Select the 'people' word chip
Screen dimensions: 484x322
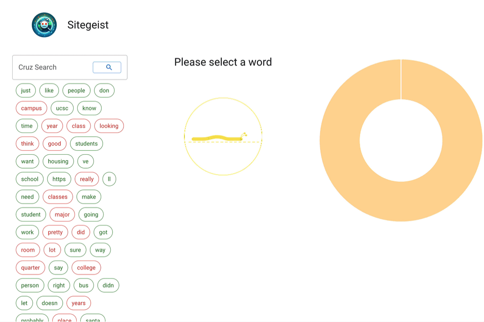click(76, 90)
